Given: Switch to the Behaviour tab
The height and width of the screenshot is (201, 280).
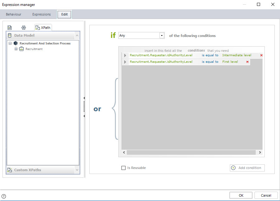Looking at the screenshot, I should click(x=14, y=14).
